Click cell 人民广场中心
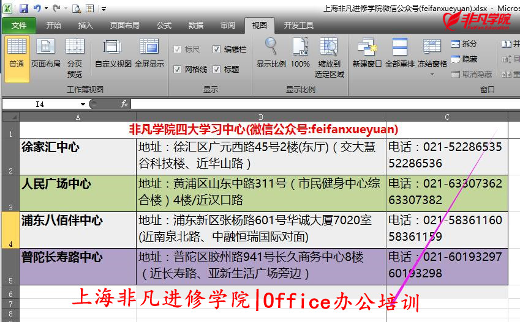Image resolution: width=520 pixels, height=322 pixels. (x=78, y=194)
